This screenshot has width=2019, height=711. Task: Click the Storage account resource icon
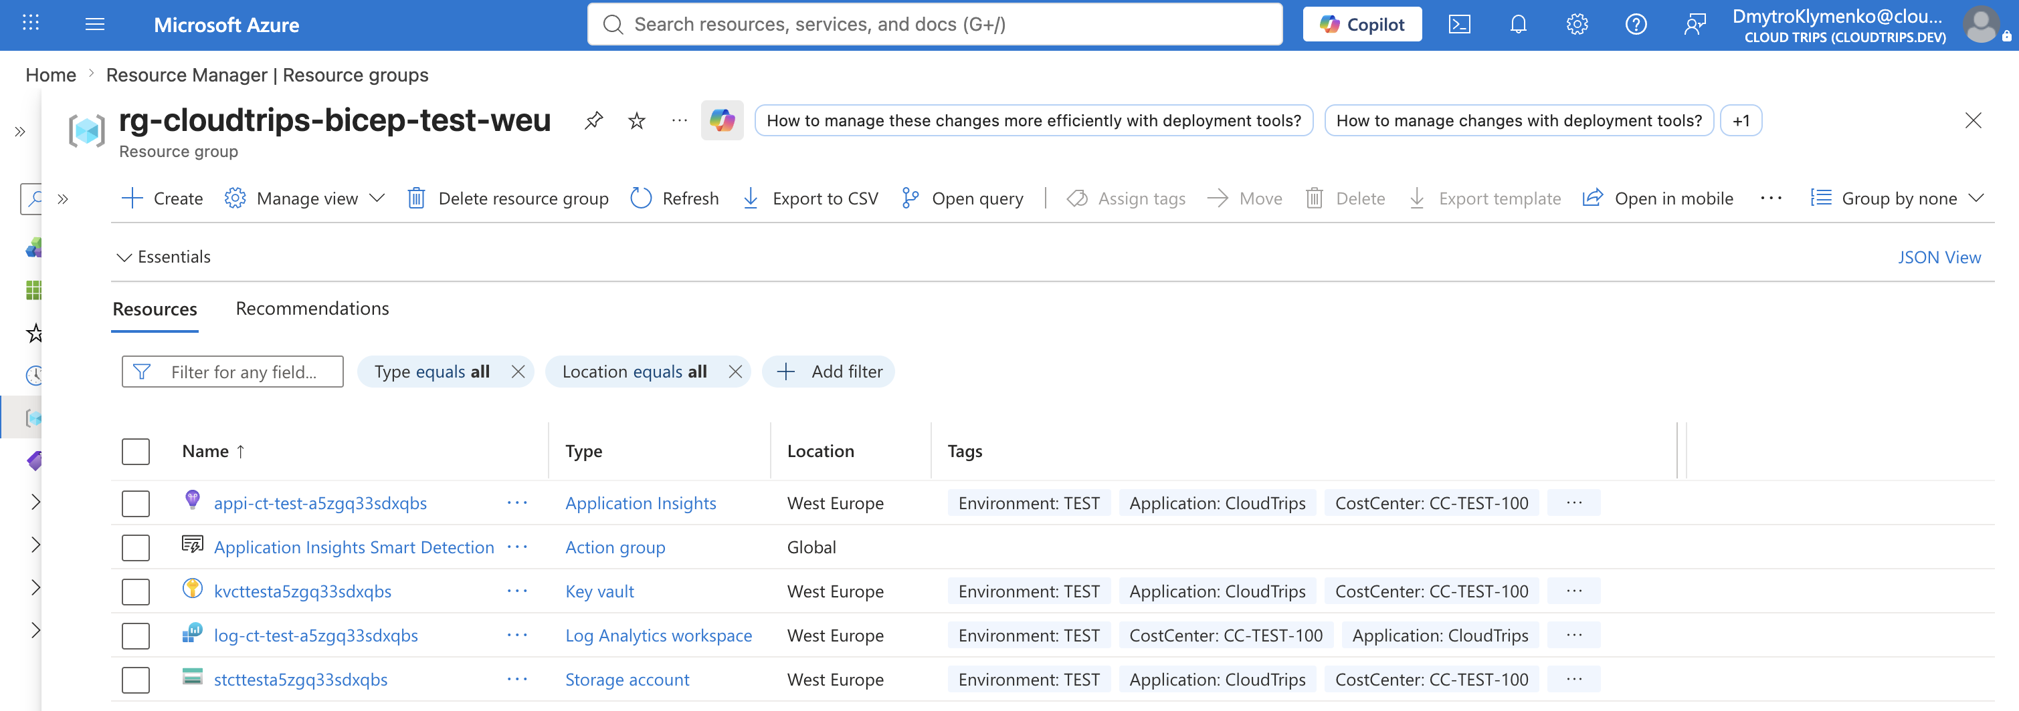(192, 676)
